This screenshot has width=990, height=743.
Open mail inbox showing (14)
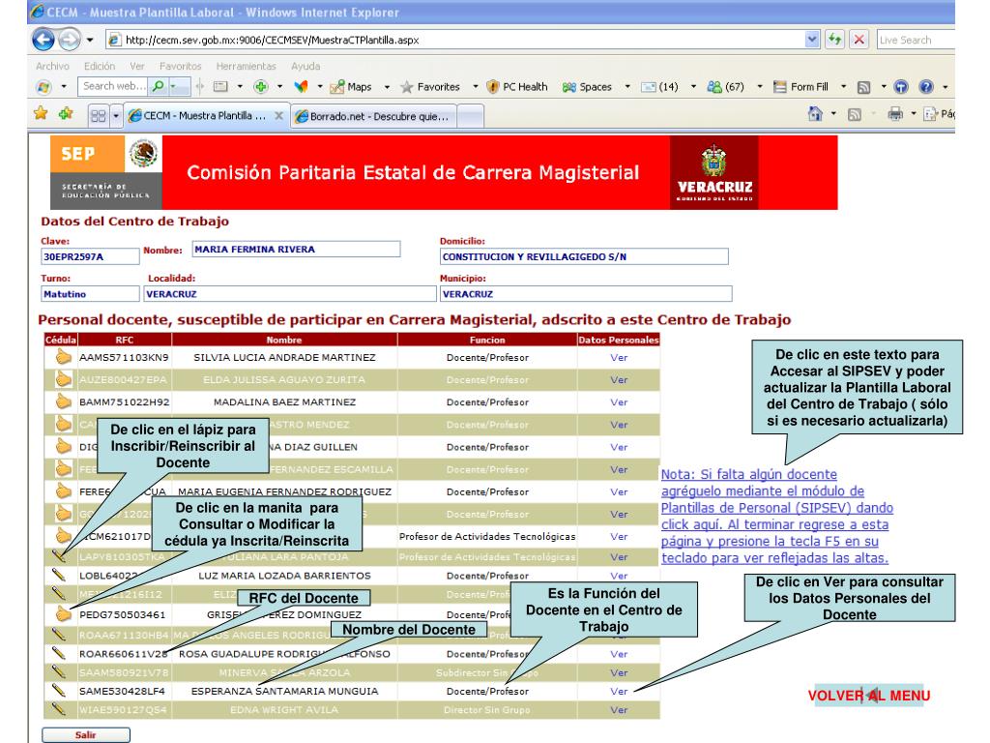click(x=659, y=86)
